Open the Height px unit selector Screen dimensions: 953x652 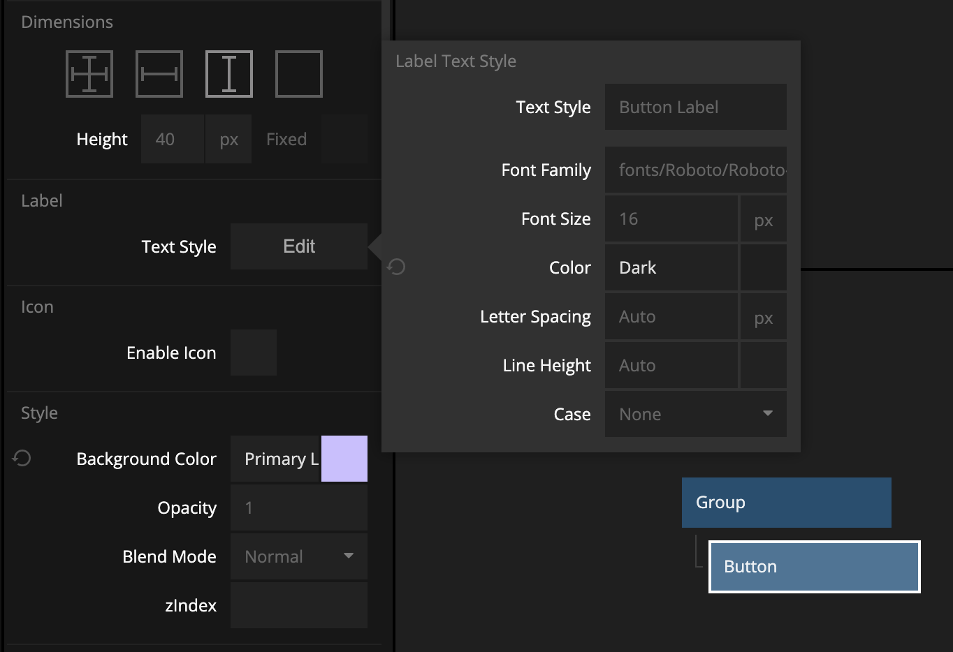point(228,140)
